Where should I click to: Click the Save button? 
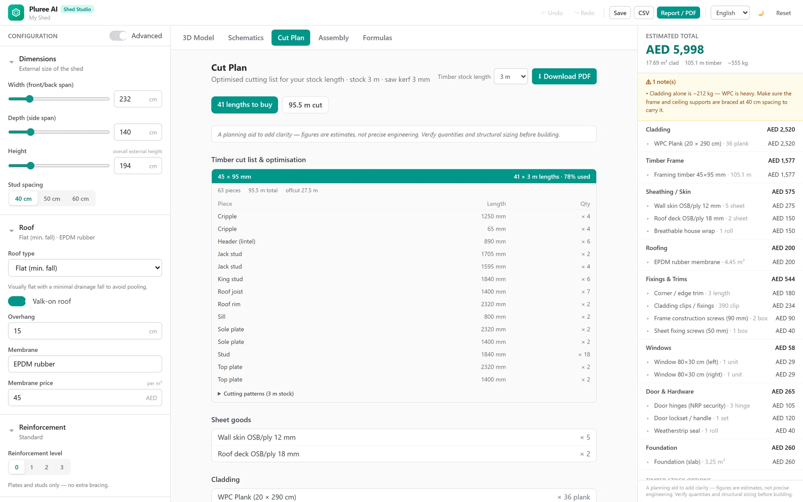(x=620, y=13)
